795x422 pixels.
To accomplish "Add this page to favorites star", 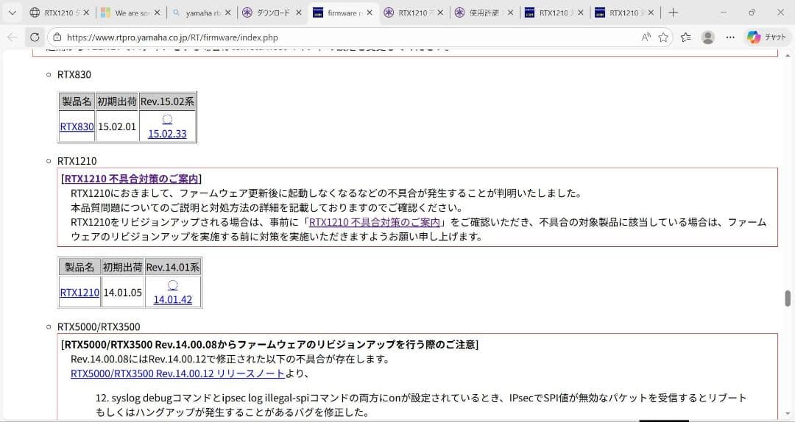I will coord(663,37).
